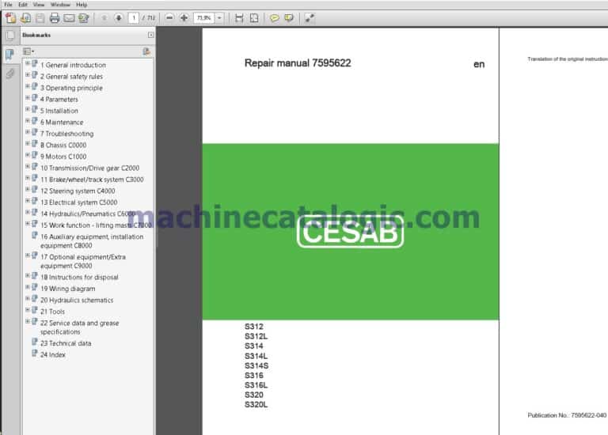
Task: Expand the 4 Parameters bookmark
Action: pos(28,98)
